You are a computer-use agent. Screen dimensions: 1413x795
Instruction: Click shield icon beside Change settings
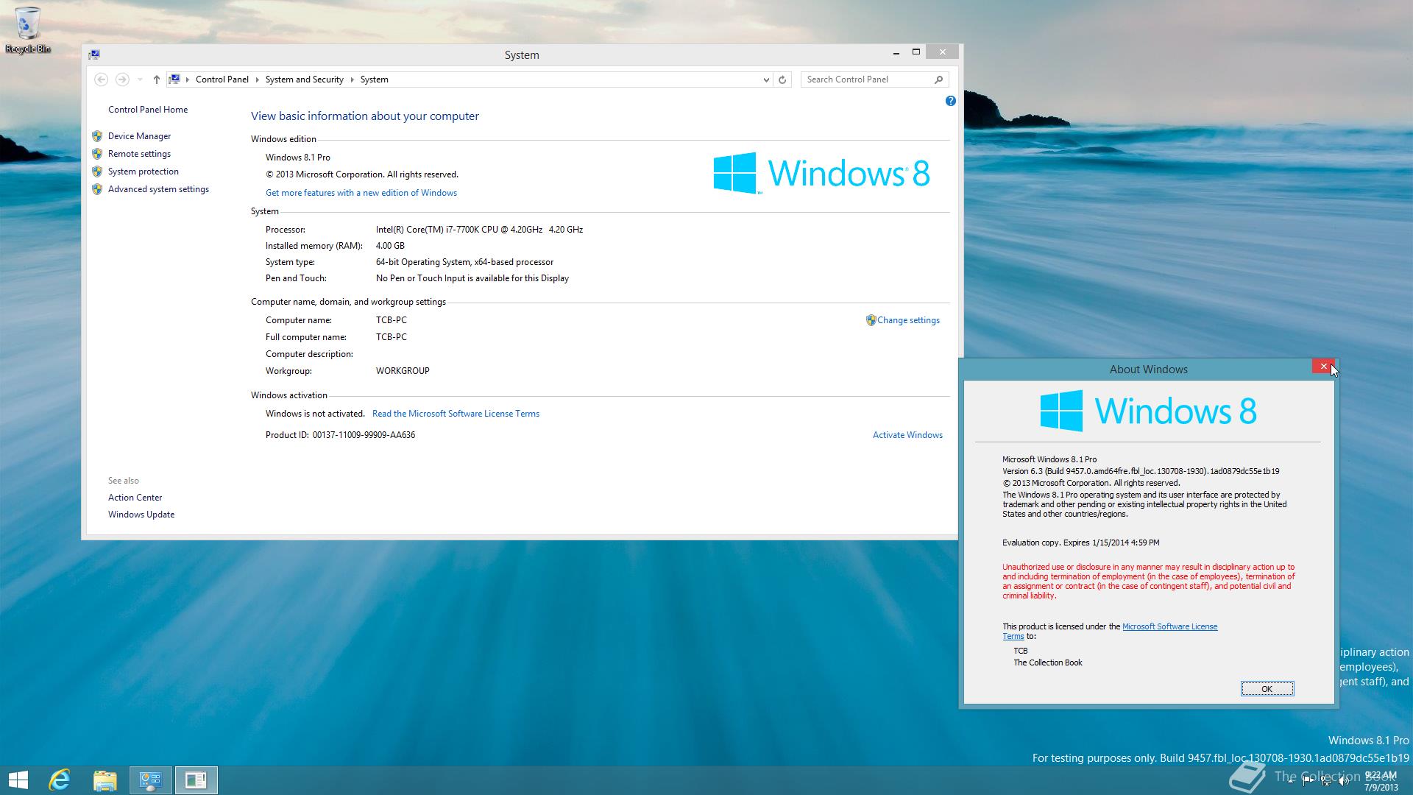(871, 320)
